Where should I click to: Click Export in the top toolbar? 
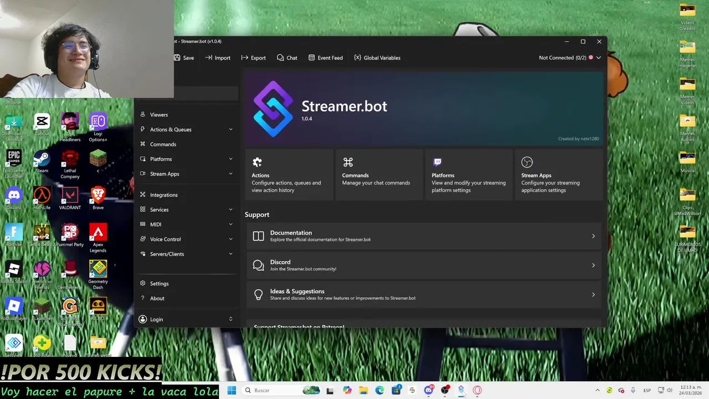(254, 58)
